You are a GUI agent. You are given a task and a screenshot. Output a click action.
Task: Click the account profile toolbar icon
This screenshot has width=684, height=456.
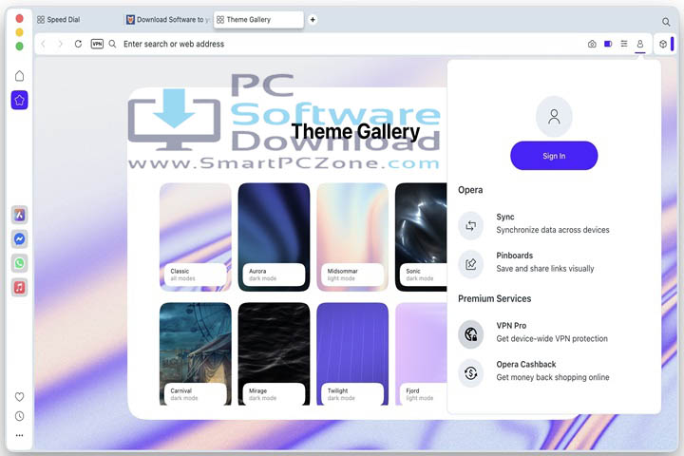pyautogui.click(x=640, y=44)
